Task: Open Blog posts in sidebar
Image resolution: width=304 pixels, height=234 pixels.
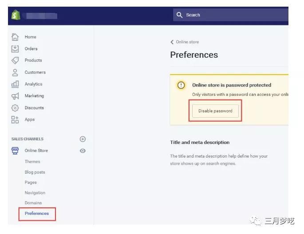Action: [35, 172]
